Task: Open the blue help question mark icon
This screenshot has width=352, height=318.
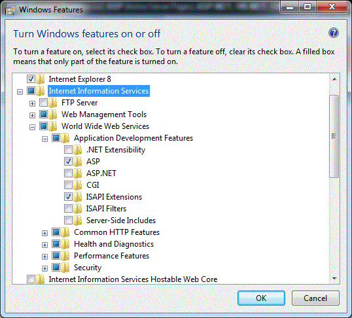Action: [x=334, y=33]
